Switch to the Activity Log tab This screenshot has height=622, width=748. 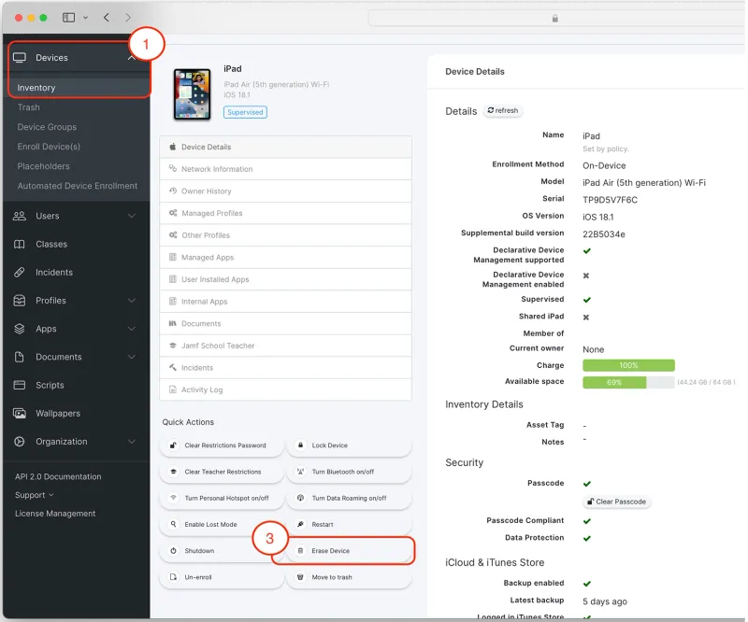286,389
